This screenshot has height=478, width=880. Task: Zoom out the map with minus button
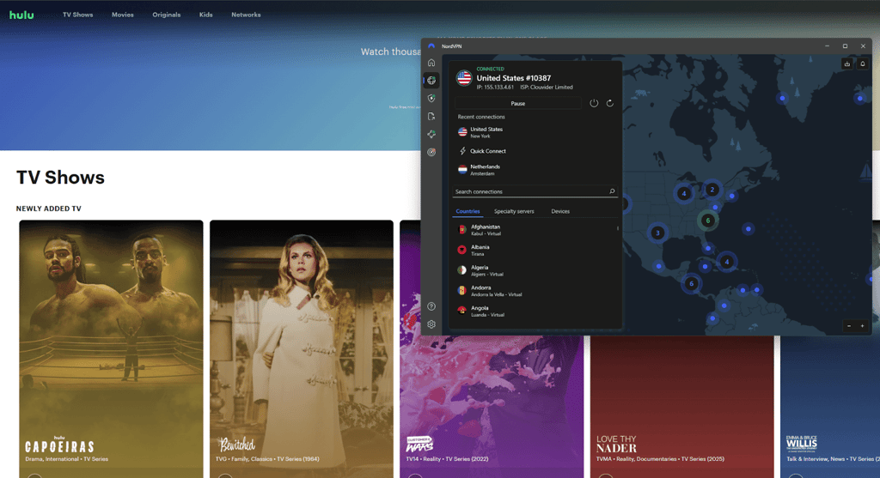[849, 326]
